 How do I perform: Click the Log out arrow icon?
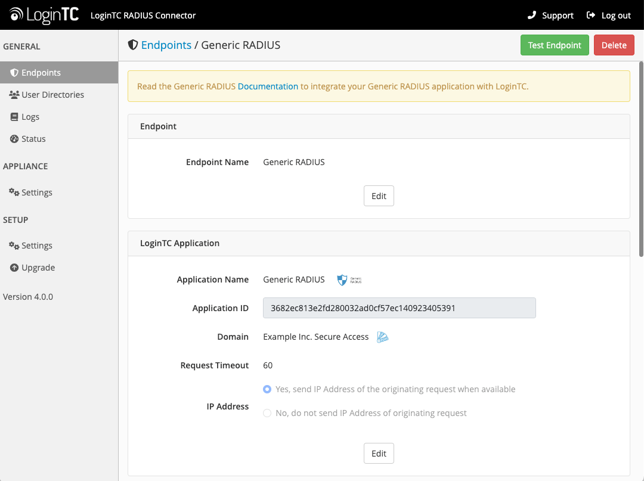(591, 15)
